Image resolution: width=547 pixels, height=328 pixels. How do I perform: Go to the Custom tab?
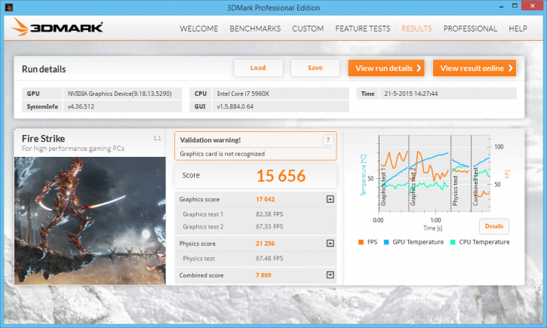tap(307, 29)
